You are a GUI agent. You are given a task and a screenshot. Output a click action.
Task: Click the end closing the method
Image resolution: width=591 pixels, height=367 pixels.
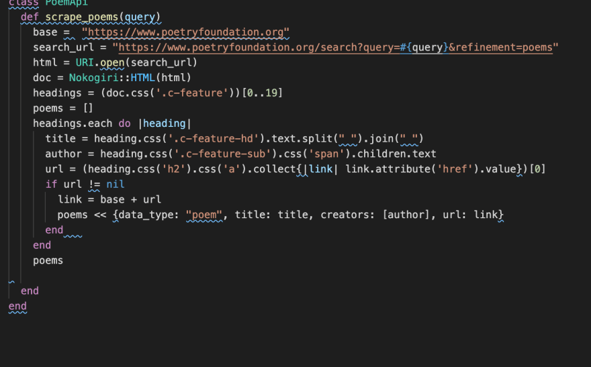click(x=30, y=291)
